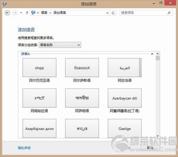Select the Kannada script language tile

pos(82,129)
